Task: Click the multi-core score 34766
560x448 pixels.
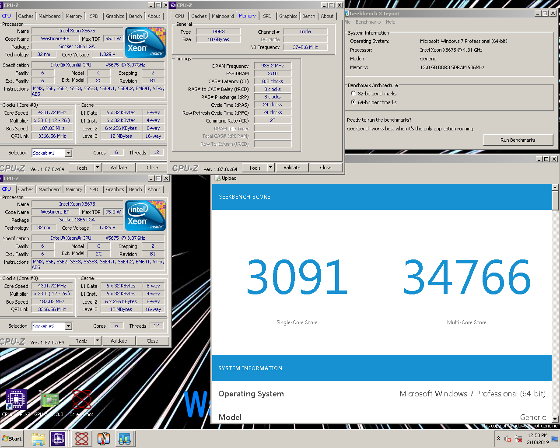Action: point(467,277)
